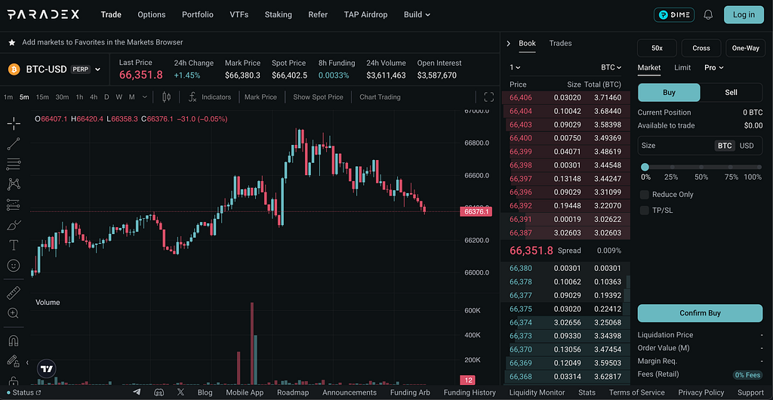Select the text annotation tool
This screenshot has height=400, width=773.
tap(14, 245)
